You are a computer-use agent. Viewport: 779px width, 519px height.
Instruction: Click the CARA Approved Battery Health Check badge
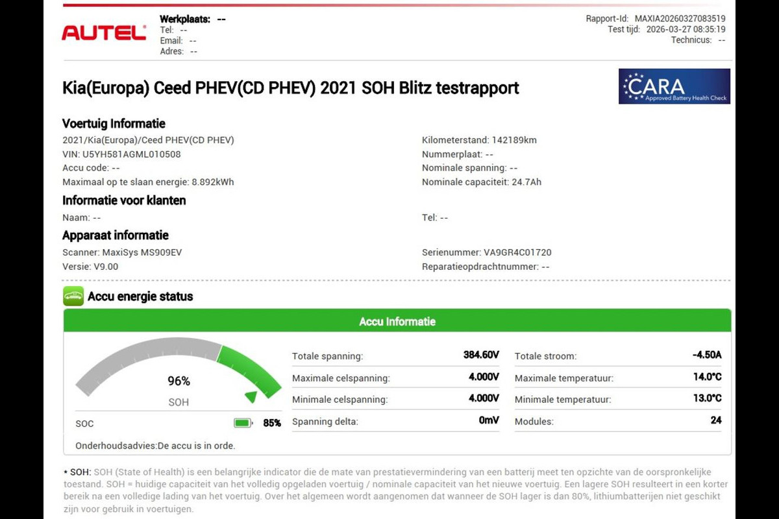[674, 86]
